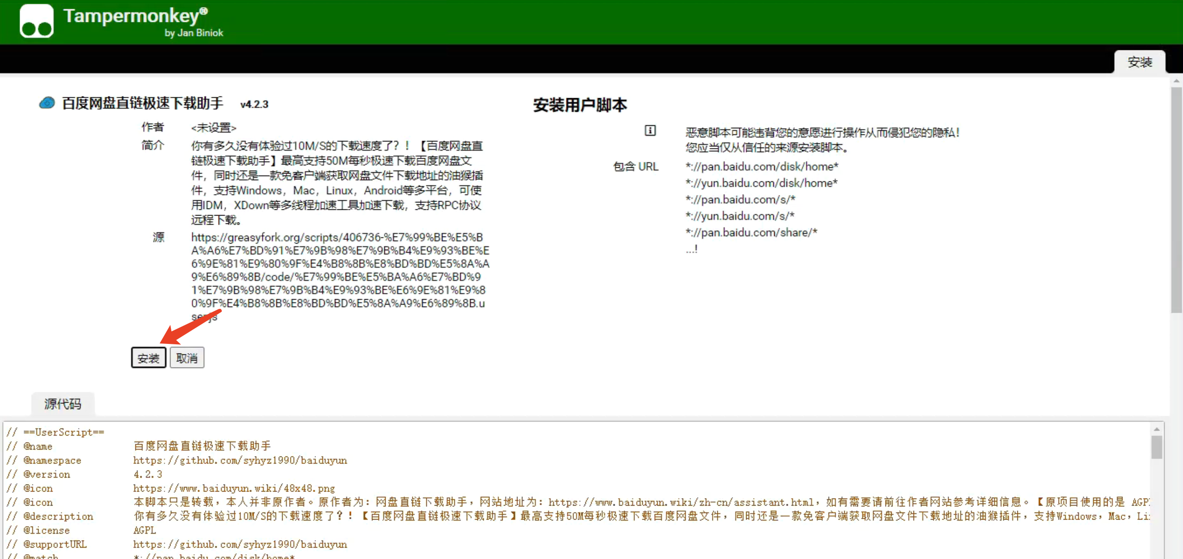
Task: Click the source code scrollbar up arrow
Action: click(x=1156, y=429)
